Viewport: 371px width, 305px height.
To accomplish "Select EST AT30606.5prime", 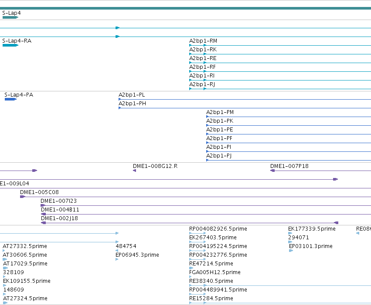I will (x=25, y=255).
